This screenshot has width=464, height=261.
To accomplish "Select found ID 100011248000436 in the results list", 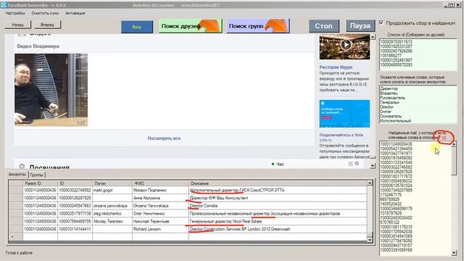I will [x=396, y=144].
